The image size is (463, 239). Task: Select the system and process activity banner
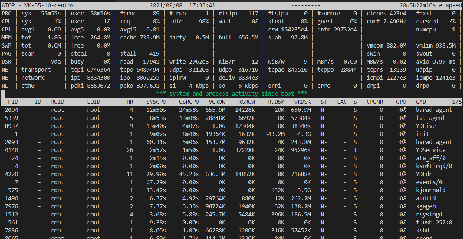click(231, 94)
